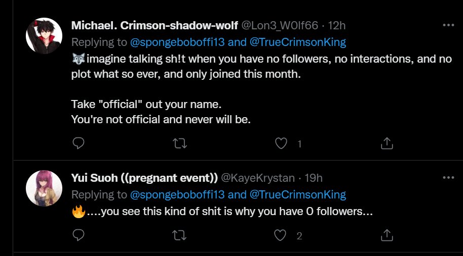Share Michael Crimson-shadow-wolf's tweet
Screen dimensions: 463x256
387,143
